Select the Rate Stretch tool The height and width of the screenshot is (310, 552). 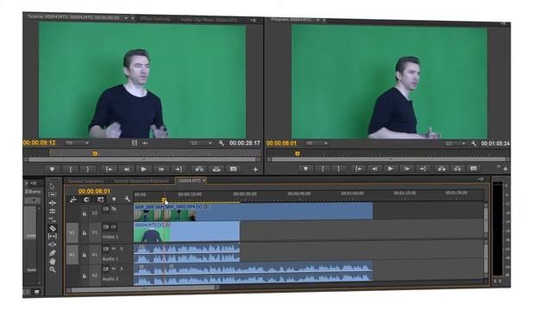click(x=52, y=220)
